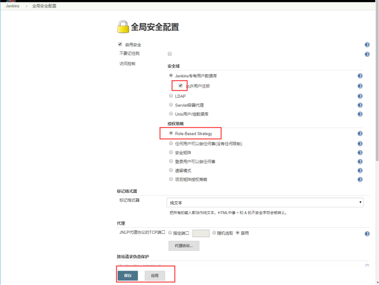Open help for Unix用户/组数据库

tap(360, 114)
